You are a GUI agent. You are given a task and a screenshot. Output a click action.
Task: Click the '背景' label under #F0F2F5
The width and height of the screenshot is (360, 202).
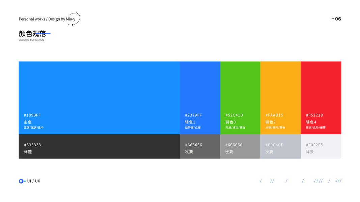pos(310,152)
